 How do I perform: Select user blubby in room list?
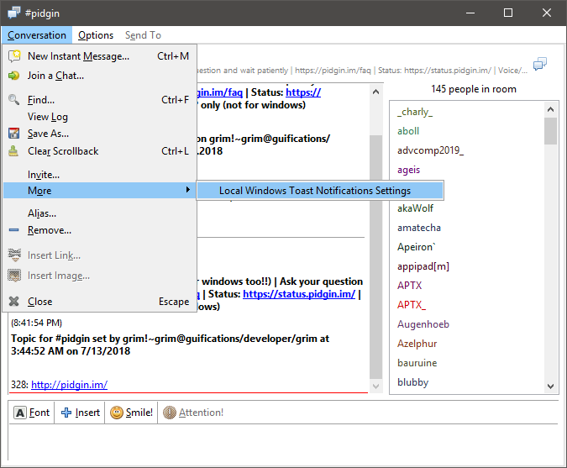tap(412, 382)
